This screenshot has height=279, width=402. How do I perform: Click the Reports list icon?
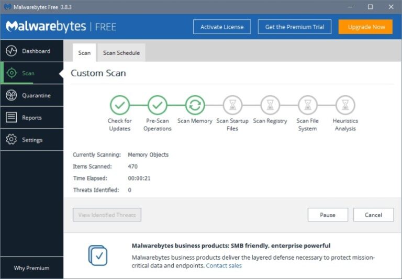tap(12, 118)
